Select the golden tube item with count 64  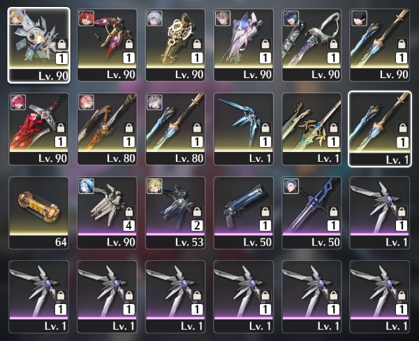[38, 213]
